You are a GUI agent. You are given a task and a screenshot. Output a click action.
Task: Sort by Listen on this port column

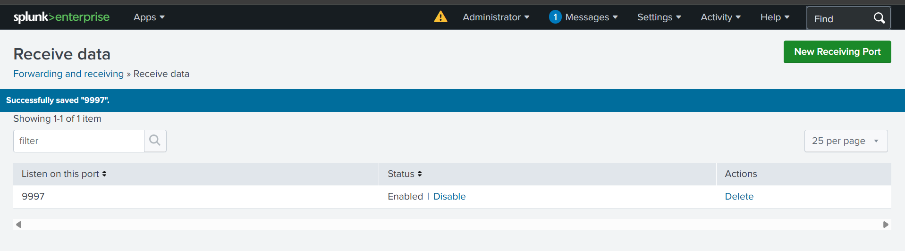pyautogui.click(x=64, y=174)
